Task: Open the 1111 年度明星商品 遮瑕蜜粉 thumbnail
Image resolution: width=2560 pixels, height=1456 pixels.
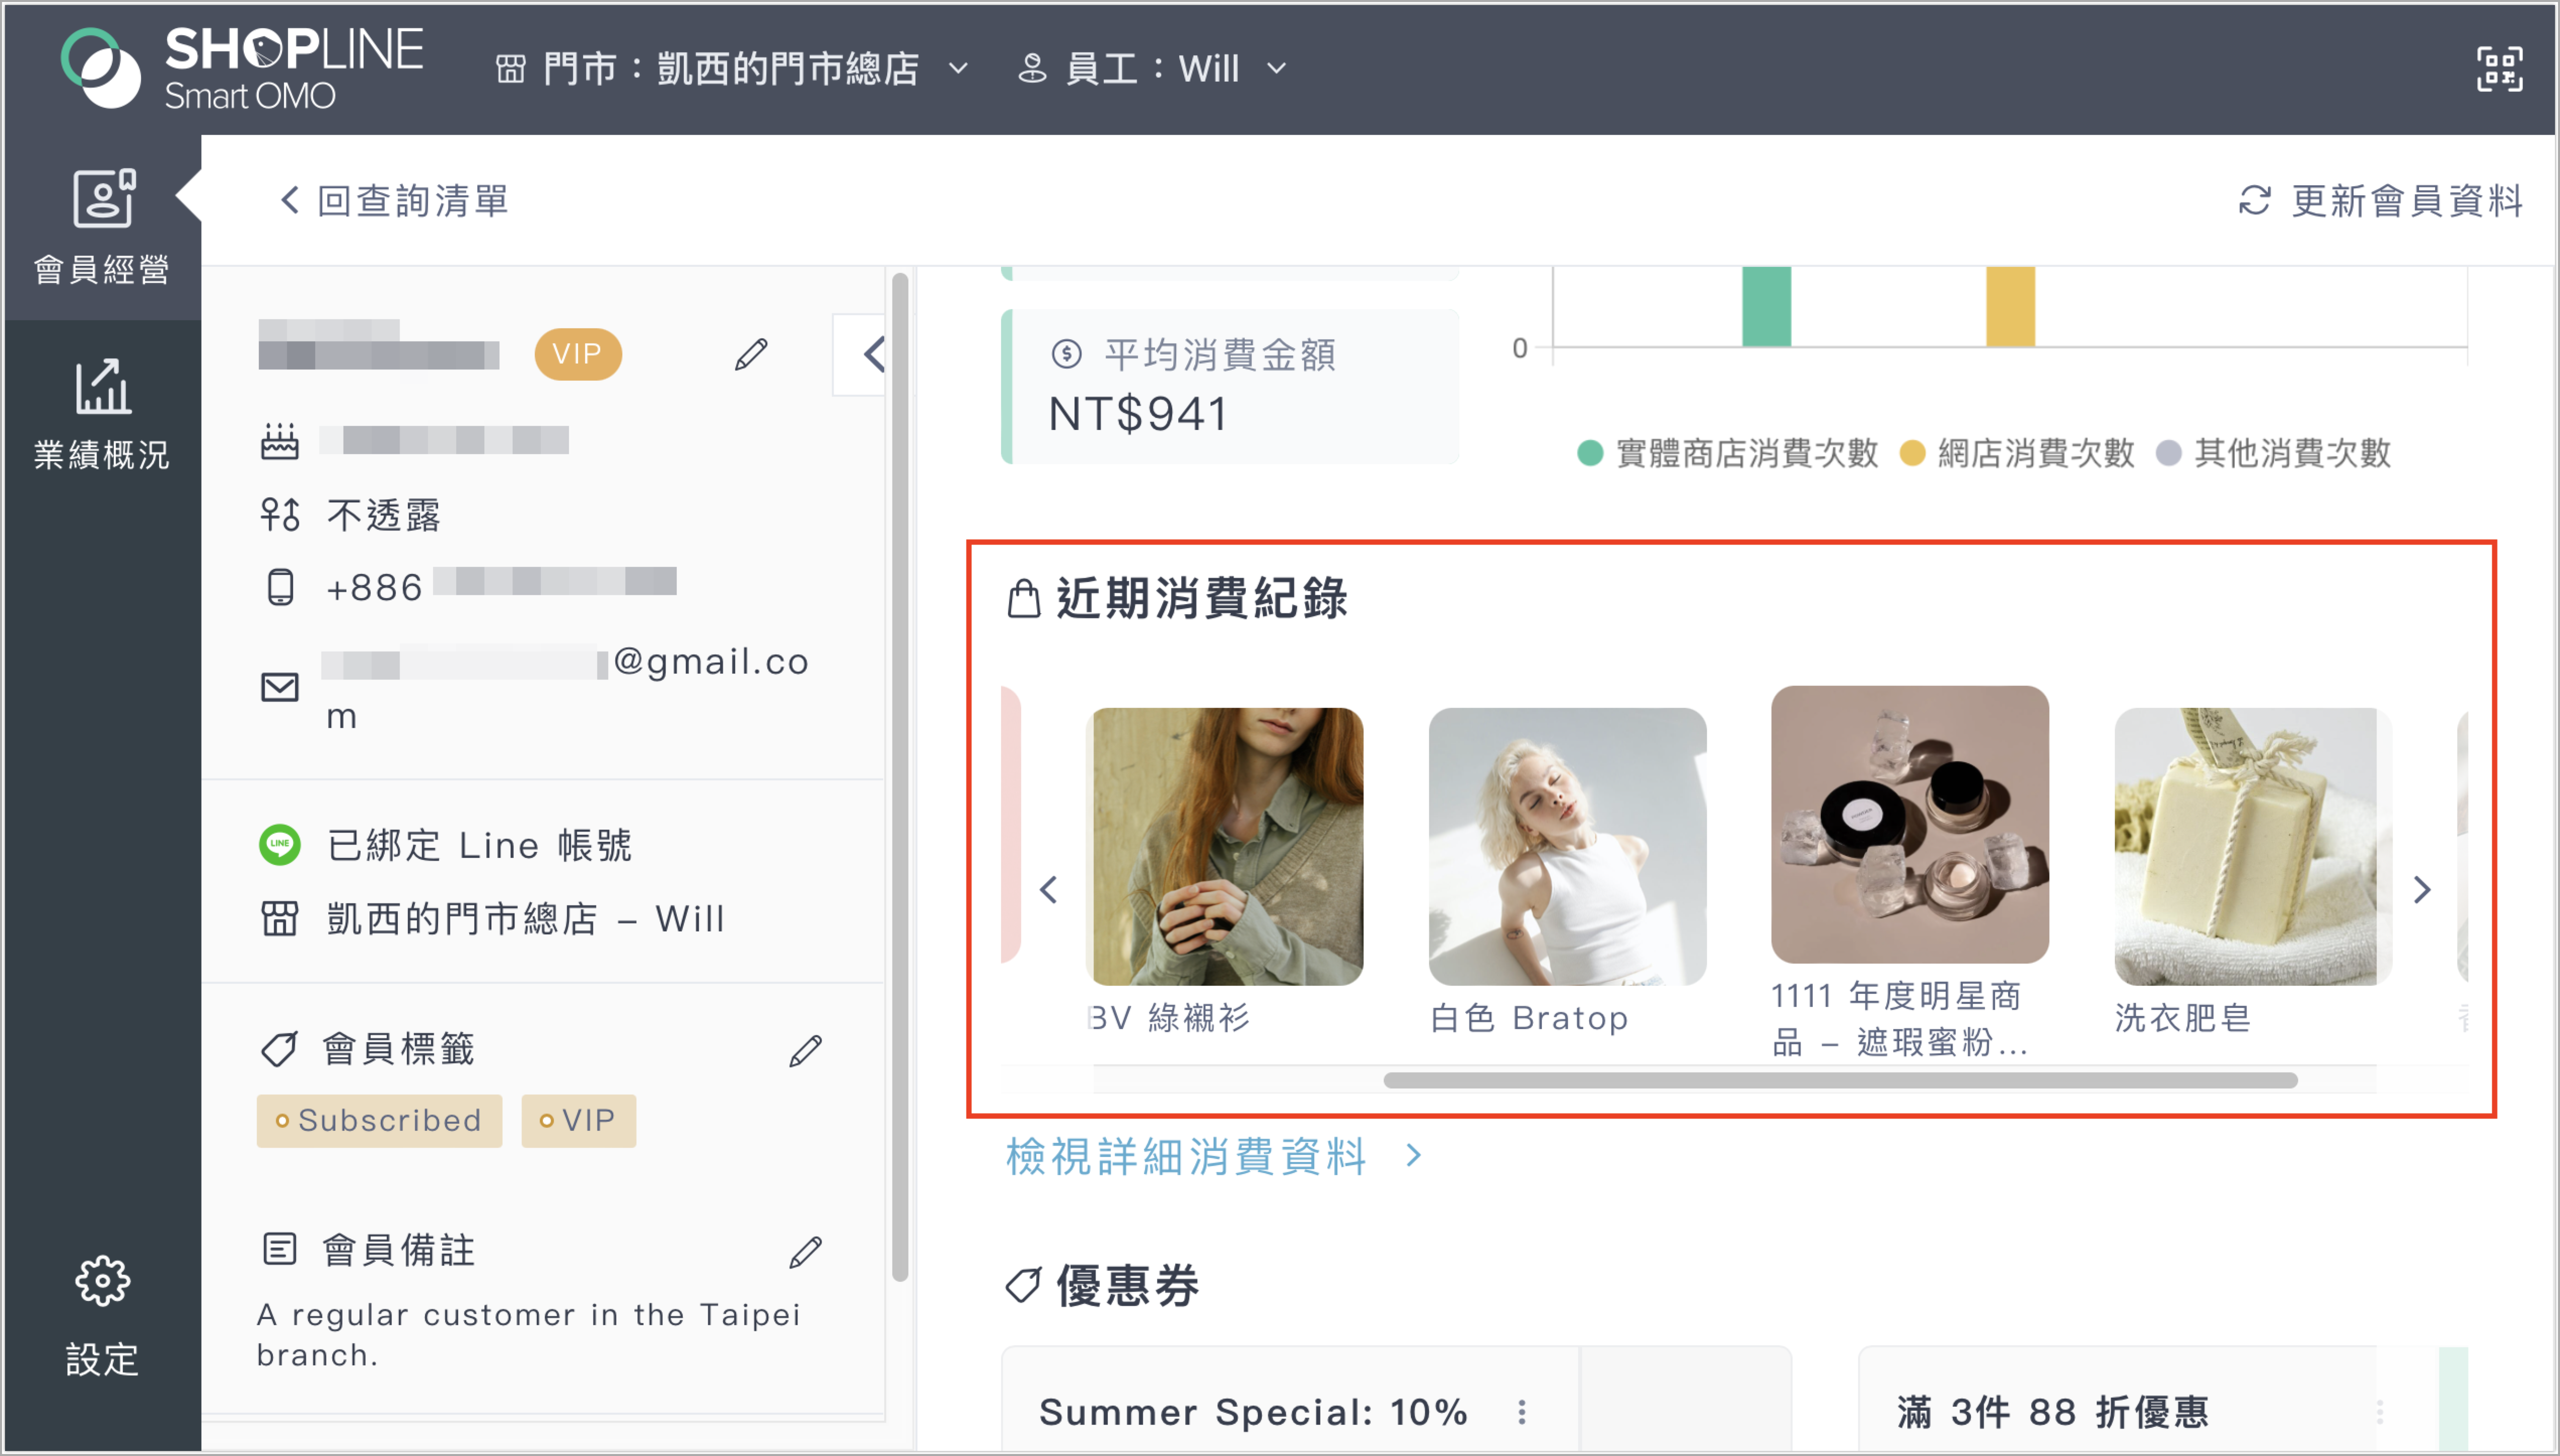Action: click(x=1910, y=825)
